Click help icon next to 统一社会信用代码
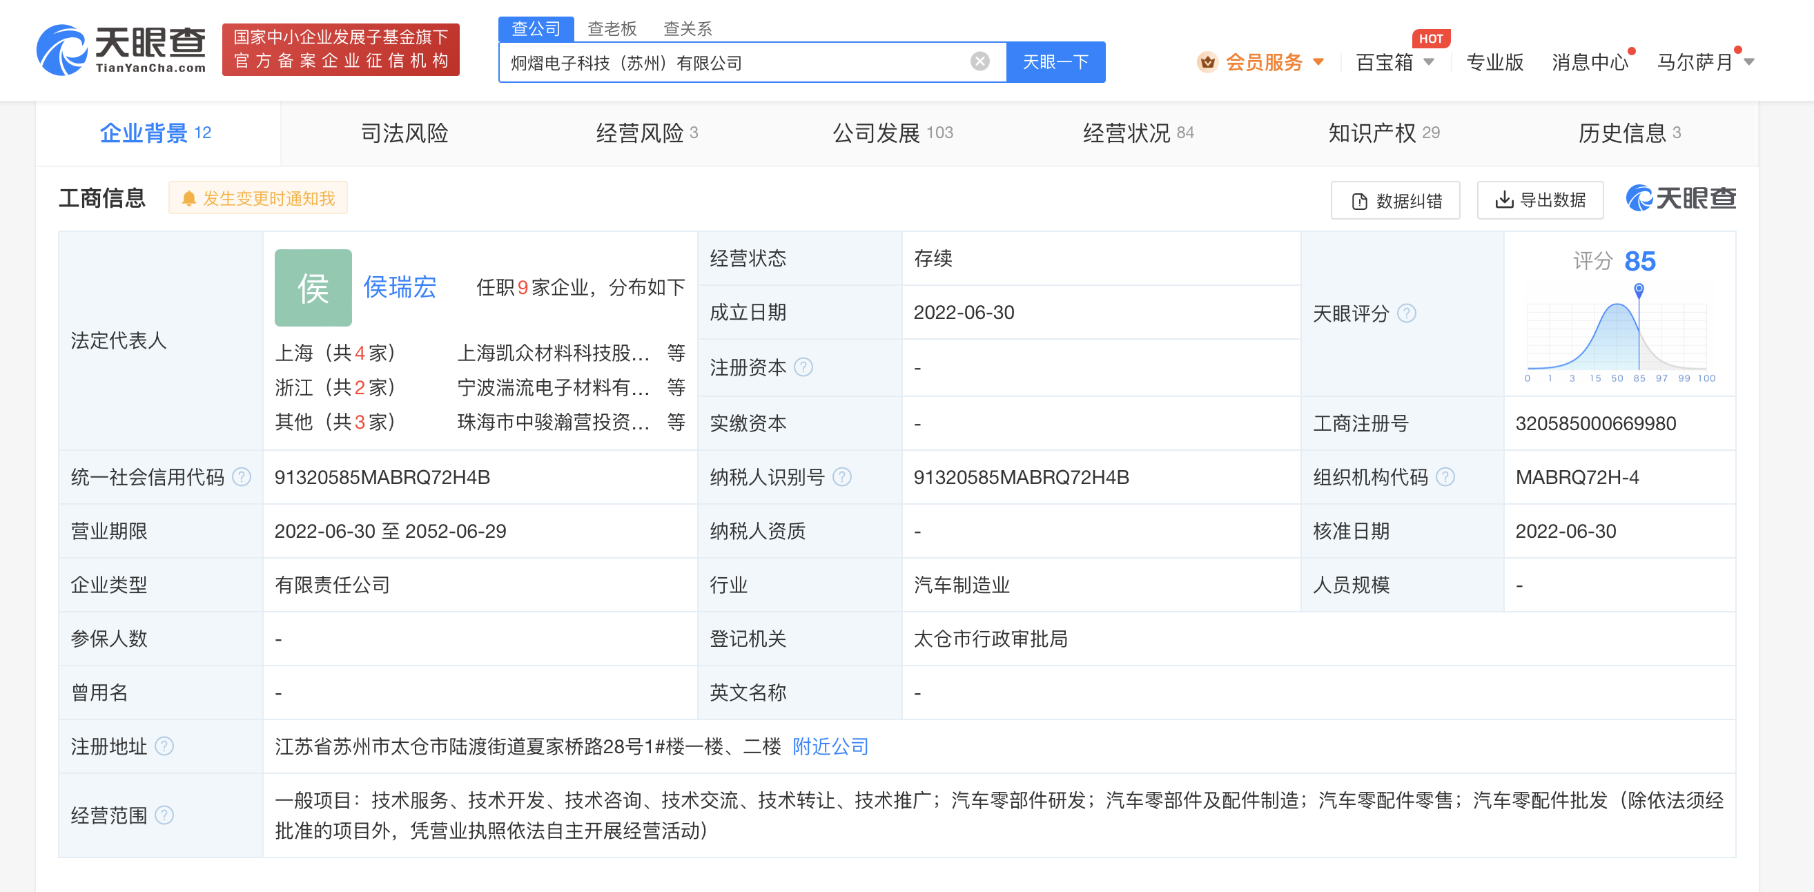 point(242,478)
